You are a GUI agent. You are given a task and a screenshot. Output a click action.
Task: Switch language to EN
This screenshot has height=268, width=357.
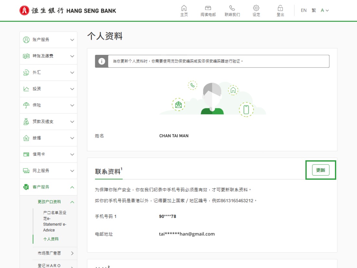coord(303,10)
